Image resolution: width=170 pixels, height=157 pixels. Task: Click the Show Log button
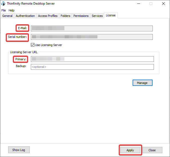[x=19, y=150]
